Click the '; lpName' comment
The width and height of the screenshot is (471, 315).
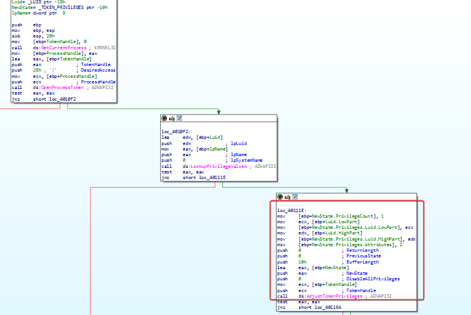pos(236,154)
